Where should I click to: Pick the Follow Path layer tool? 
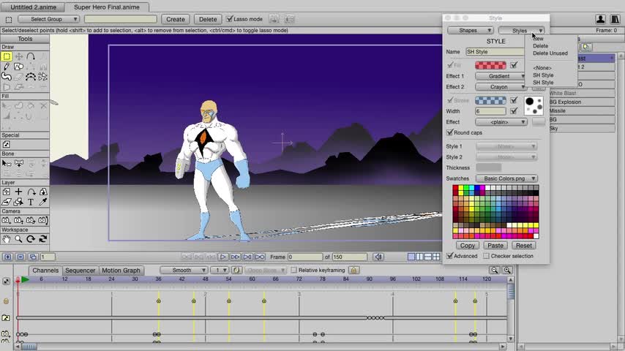[31, 192]
